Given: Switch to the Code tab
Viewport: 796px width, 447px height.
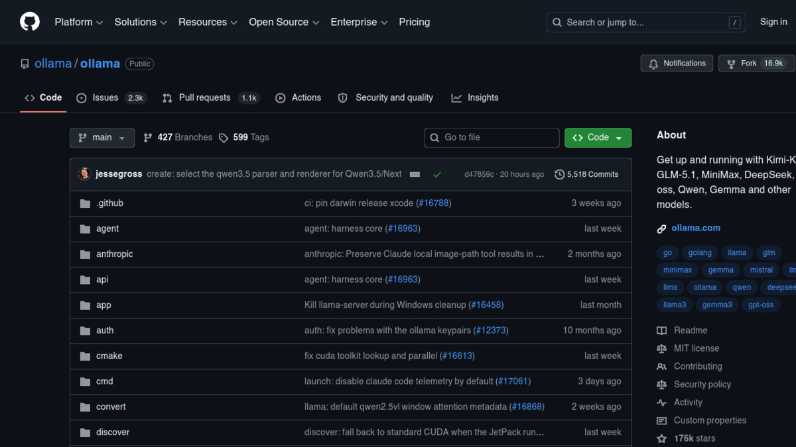Looking at the screenshot, I should (43, 97).
